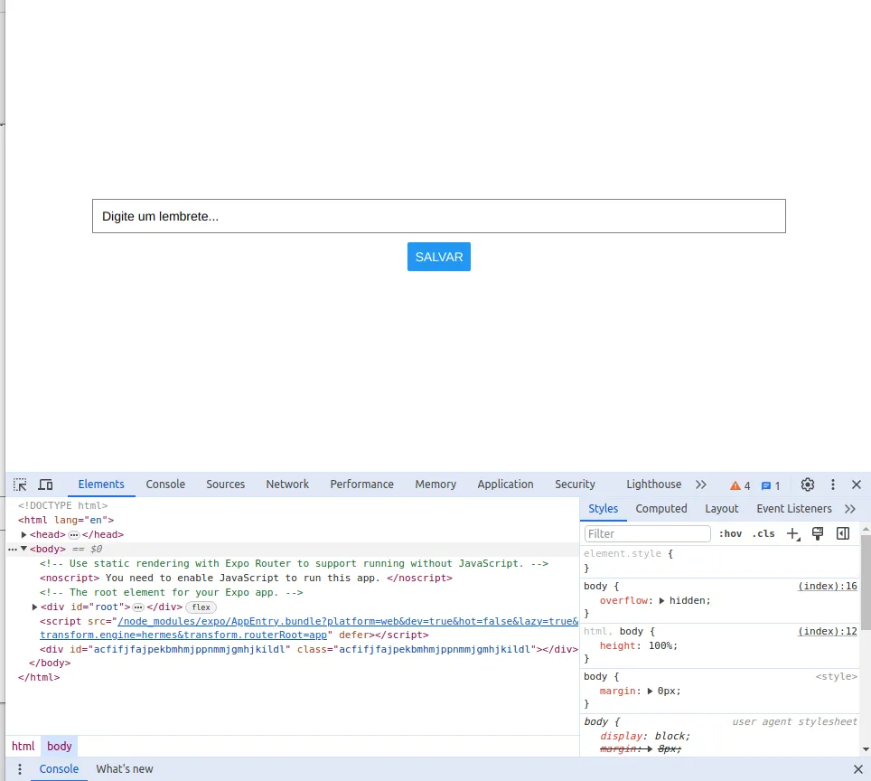
Task: Toggle the device toolbar icon
Action: click(45, 485)
